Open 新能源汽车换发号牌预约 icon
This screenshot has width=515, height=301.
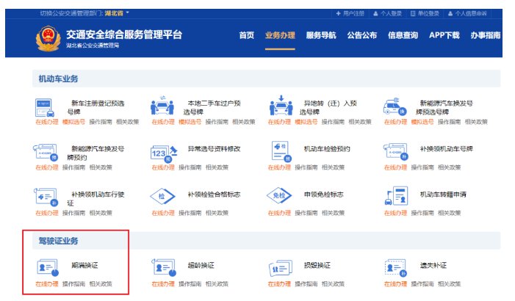coord(46,152)
